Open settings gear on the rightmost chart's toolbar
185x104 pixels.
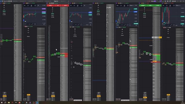(x=174, y=5)
